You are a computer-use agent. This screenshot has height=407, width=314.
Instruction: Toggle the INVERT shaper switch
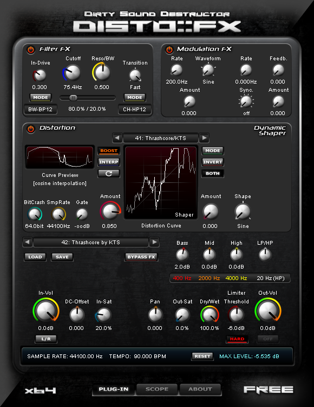(213, 162)
